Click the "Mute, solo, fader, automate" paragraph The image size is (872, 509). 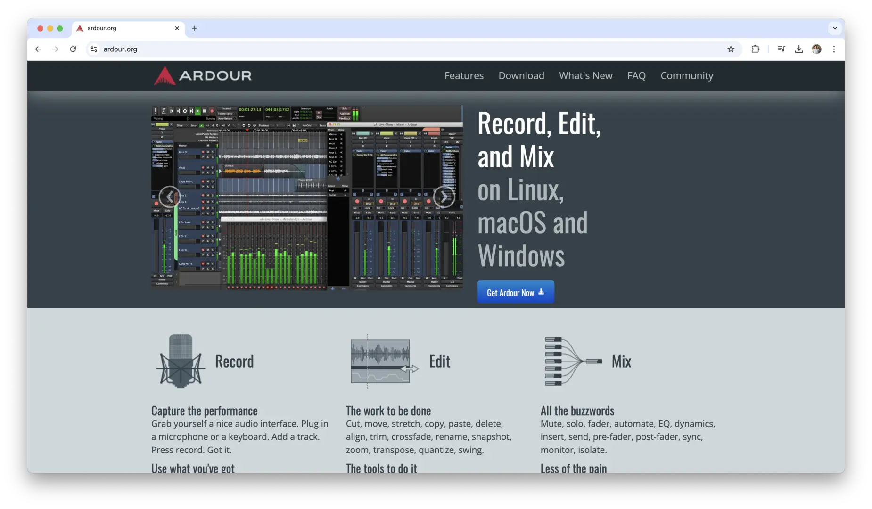(628, 437)
